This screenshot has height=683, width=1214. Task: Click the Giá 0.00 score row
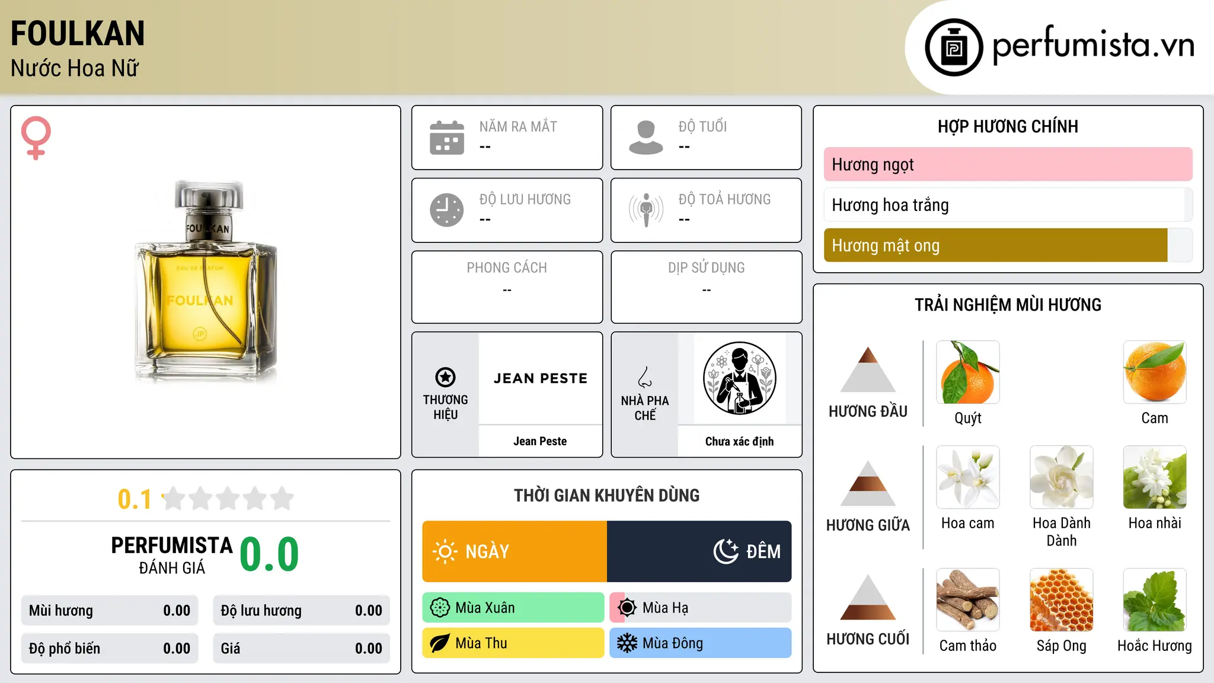(x=301, y=649)
